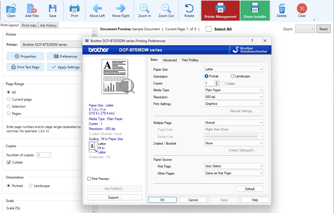The width and height of the screenshot is (334, 213).
Task: Open the Paper Size dropdown
Action: [x=234, y=69]
